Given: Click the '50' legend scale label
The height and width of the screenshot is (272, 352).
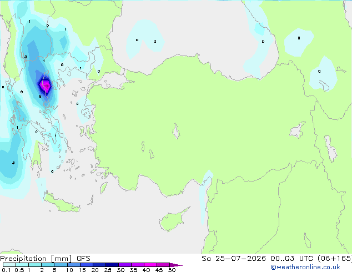Looking at the screenshot, I should [172, 270].
